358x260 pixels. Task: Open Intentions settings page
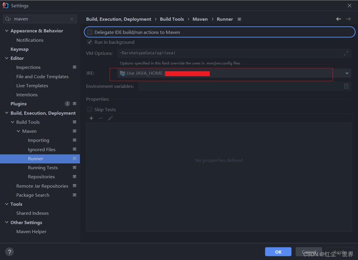27,95
